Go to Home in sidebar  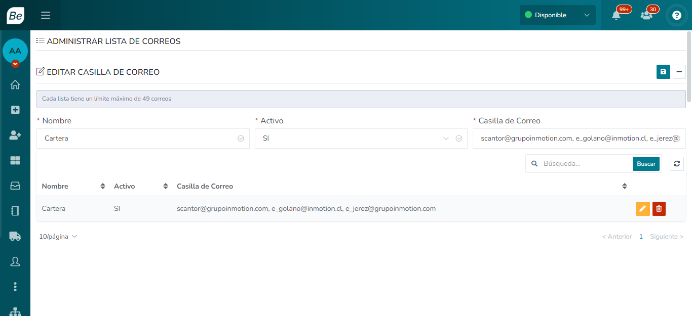[15, 84]
